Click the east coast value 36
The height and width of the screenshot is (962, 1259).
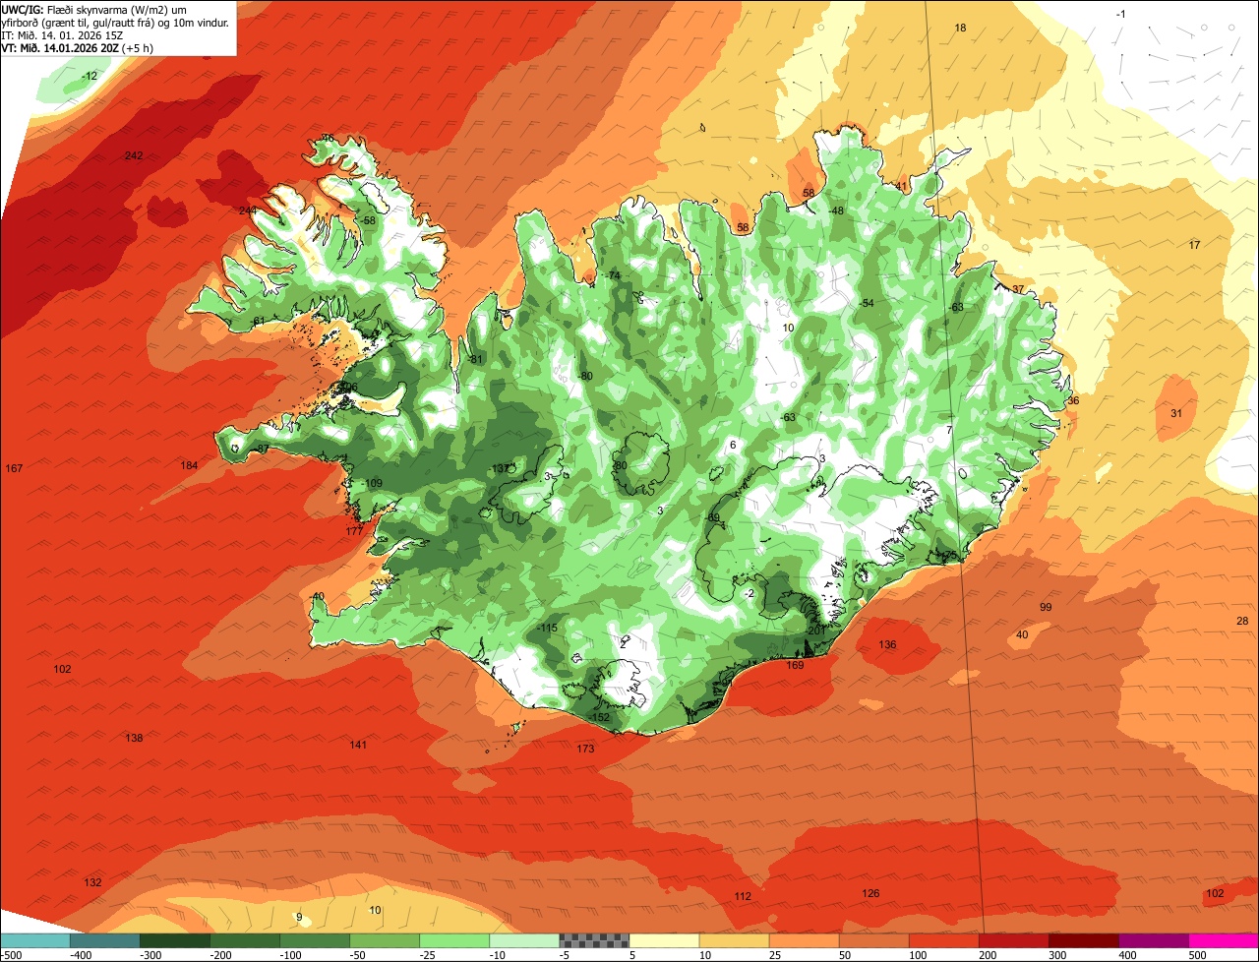[x=1073, y=400]
